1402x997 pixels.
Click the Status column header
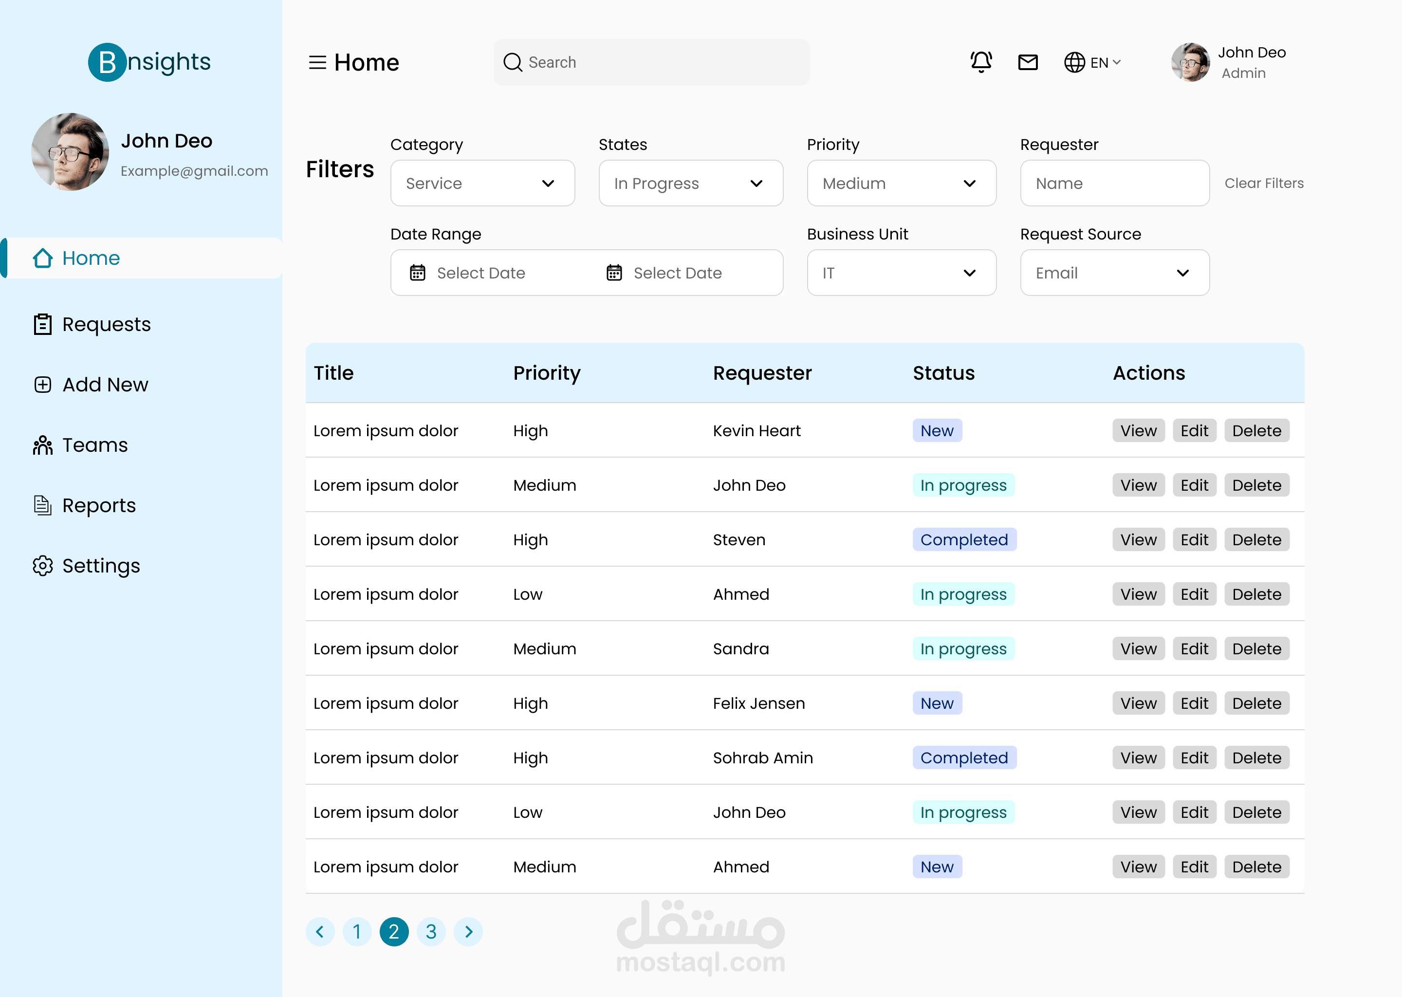tap(943, 372)
